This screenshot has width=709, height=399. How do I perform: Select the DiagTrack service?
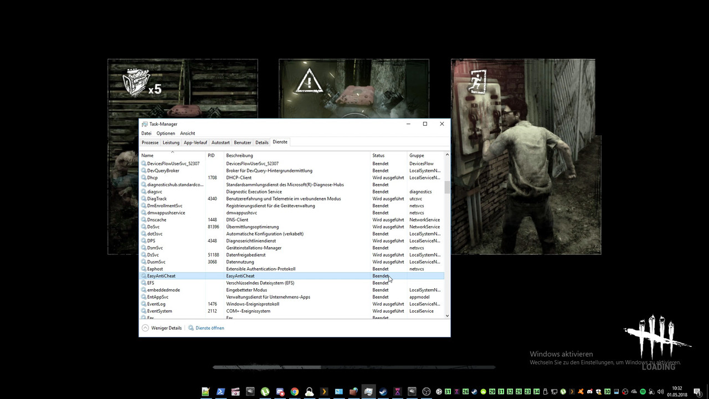pos(291,199)
